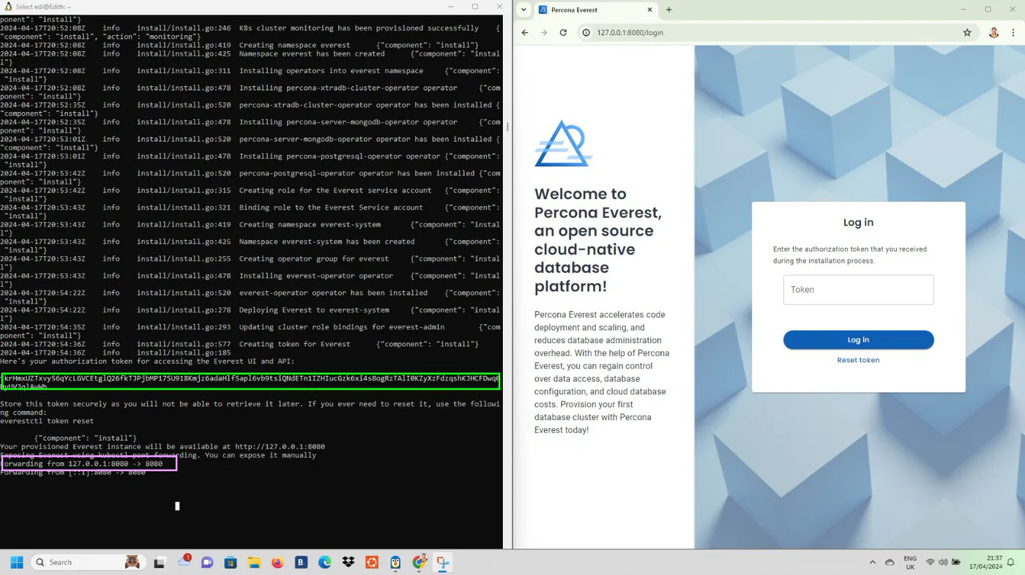Click 'Enter the authorization token' instruction text
This screenshot has width=1025, height=575.
pos(850,255)
